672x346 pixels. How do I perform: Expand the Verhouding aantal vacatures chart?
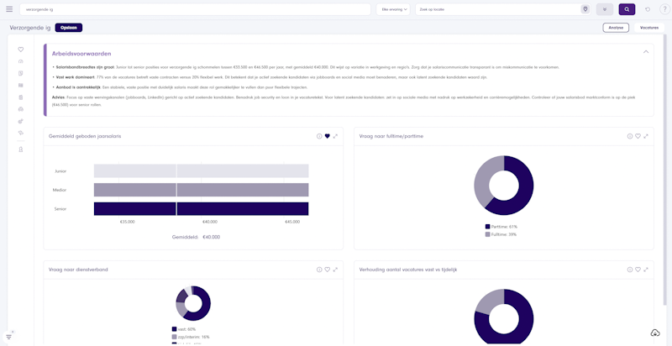(x=646, y=270)
